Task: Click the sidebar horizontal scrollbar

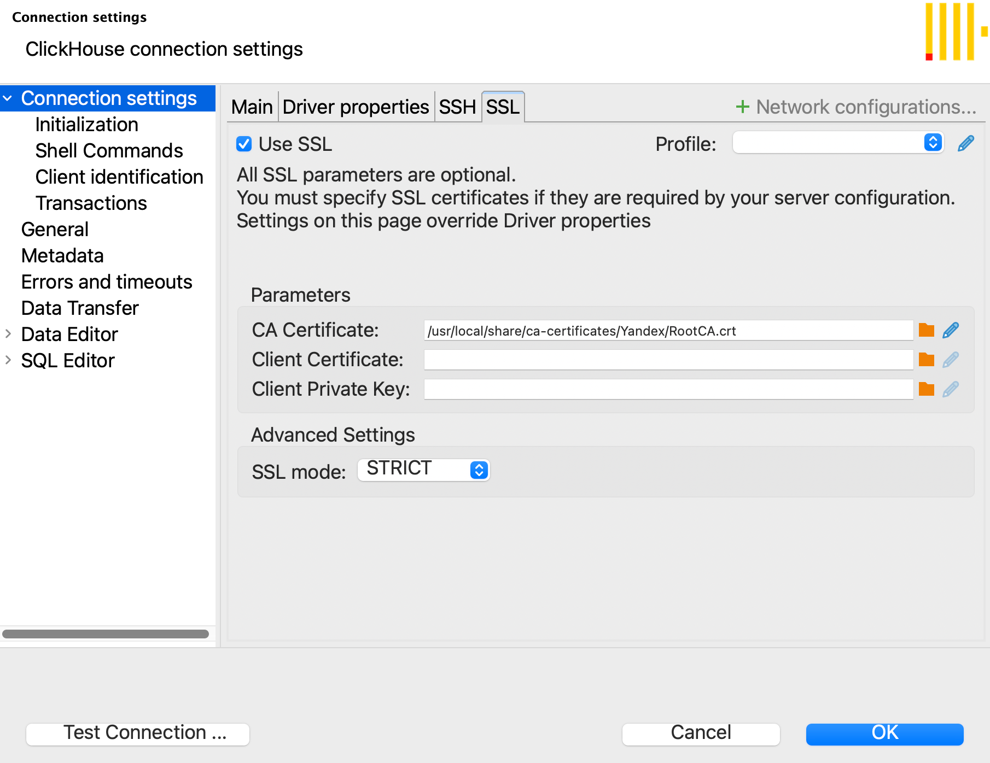Action: [x=106, y=634]
